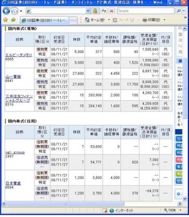This screenshot has height=217, width=189.
Task: Click the Home house icon
Action: click(87, 20)
